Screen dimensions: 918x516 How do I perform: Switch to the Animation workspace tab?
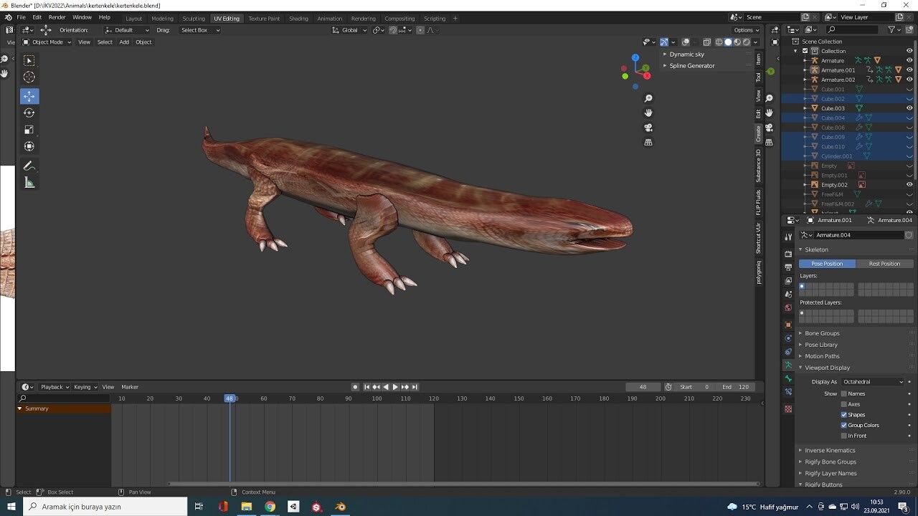pyautogui.click(x=330, y=18)
